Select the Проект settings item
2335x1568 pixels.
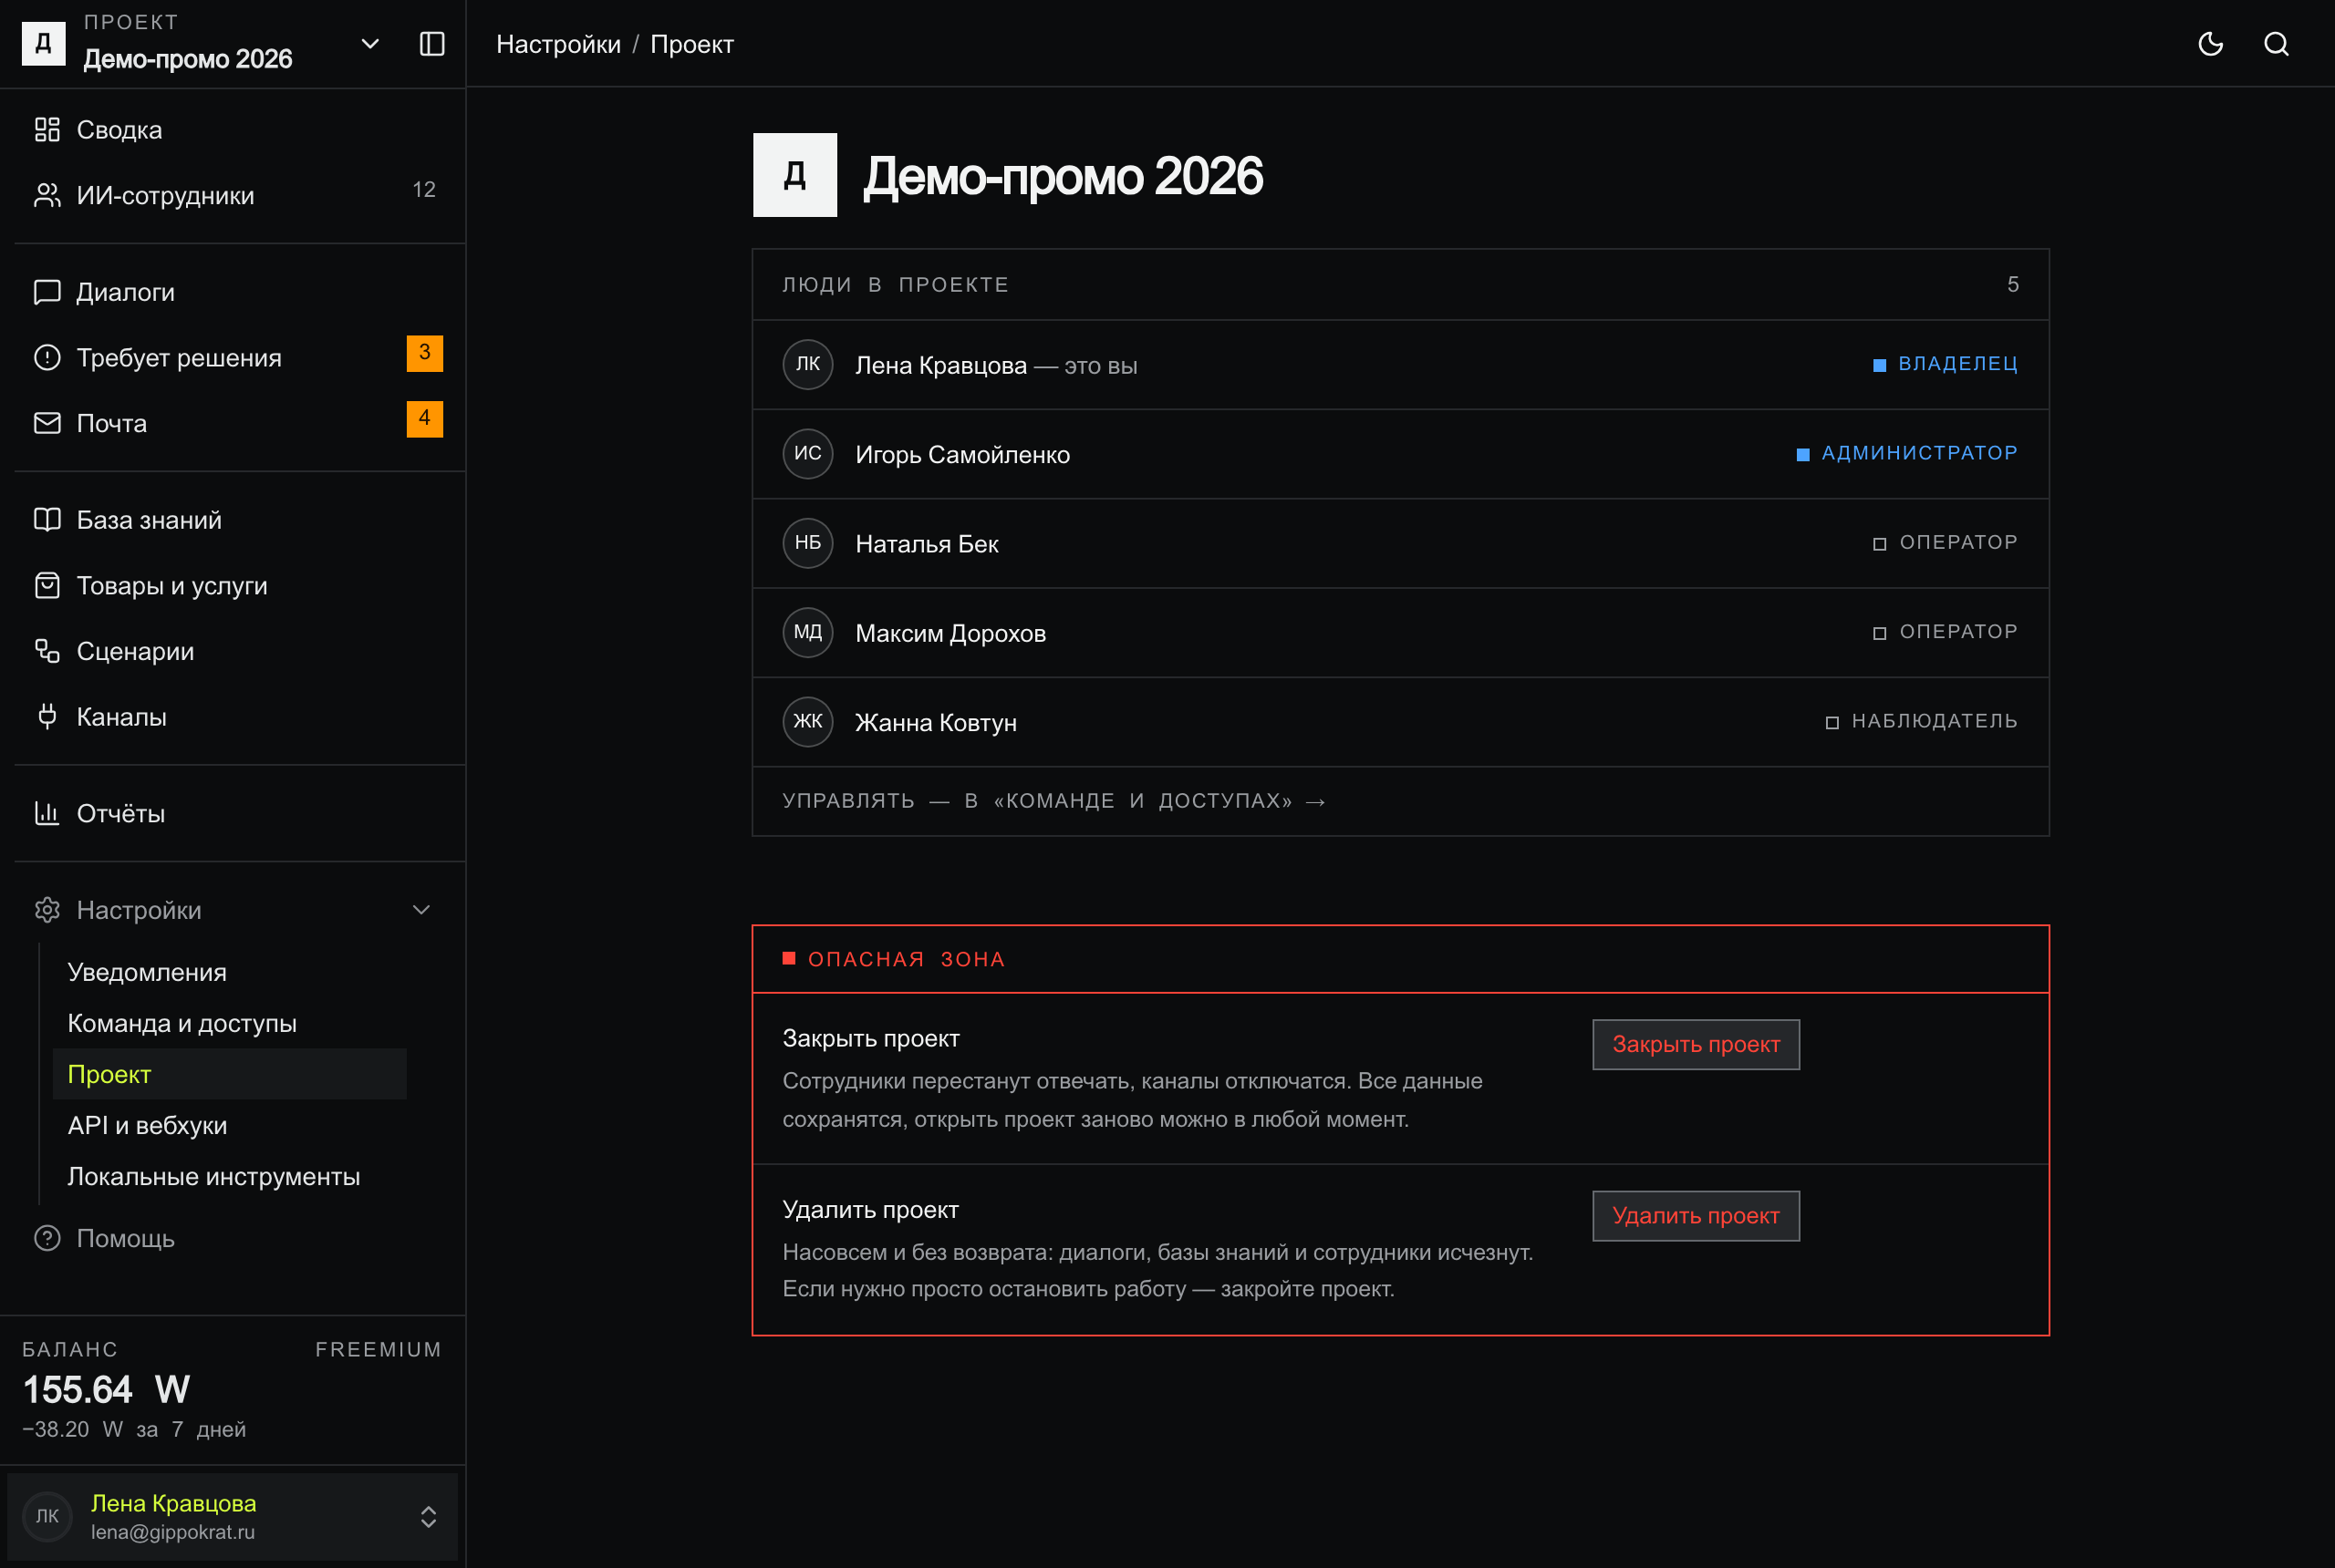click(229, 1074)
